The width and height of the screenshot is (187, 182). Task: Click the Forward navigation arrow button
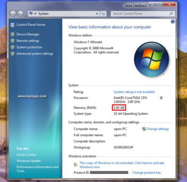[x=21, y=14]
